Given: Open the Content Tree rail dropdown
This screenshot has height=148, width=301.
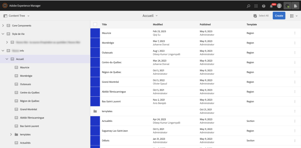Looking at the screenshot, I should point(16,16).
